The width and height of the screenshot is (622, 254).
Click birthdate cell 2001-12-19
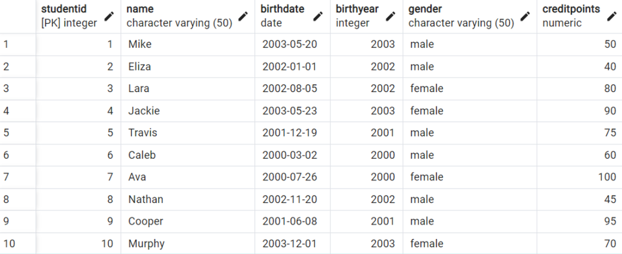point(293,133)
